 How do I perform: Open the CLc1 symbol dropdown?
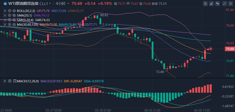click(x=45, y=4)
